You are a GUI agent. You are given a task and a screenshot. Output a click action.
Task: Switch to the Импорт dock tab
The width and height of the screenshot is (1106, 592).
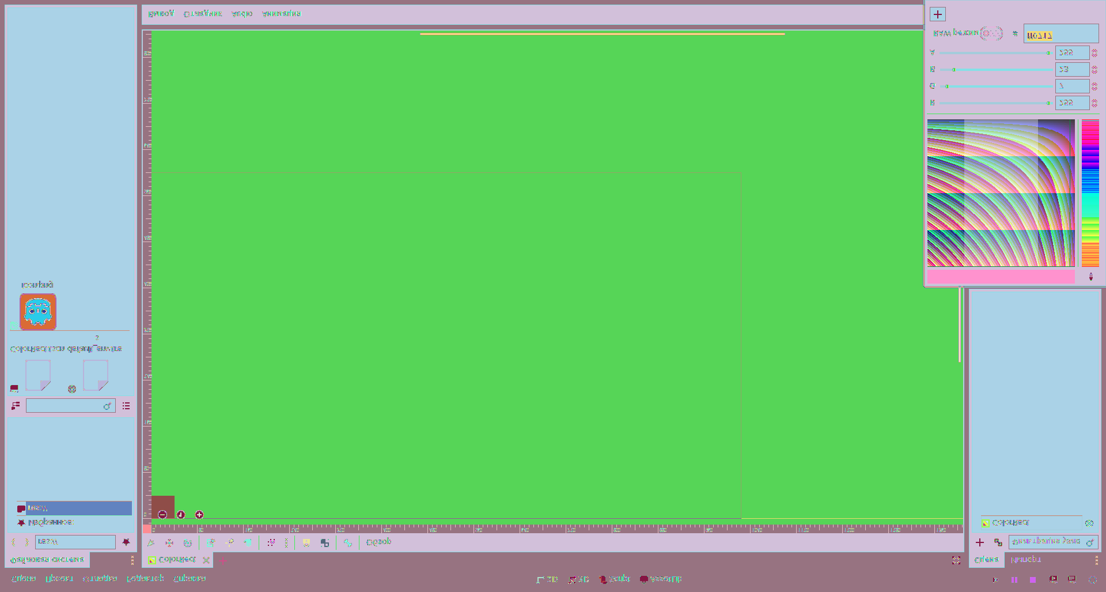tap(1026, 560)
